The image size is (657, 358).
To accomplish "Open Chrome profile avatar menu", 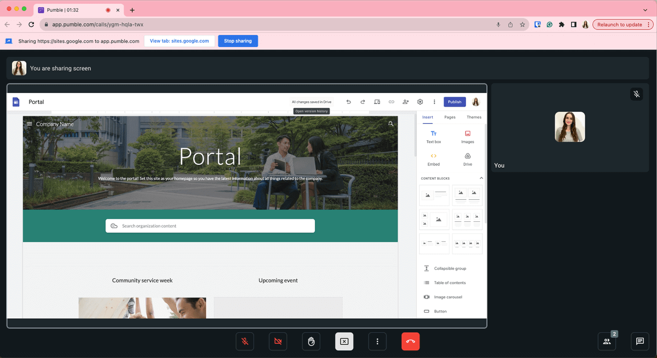I will (x=585, y=25).
